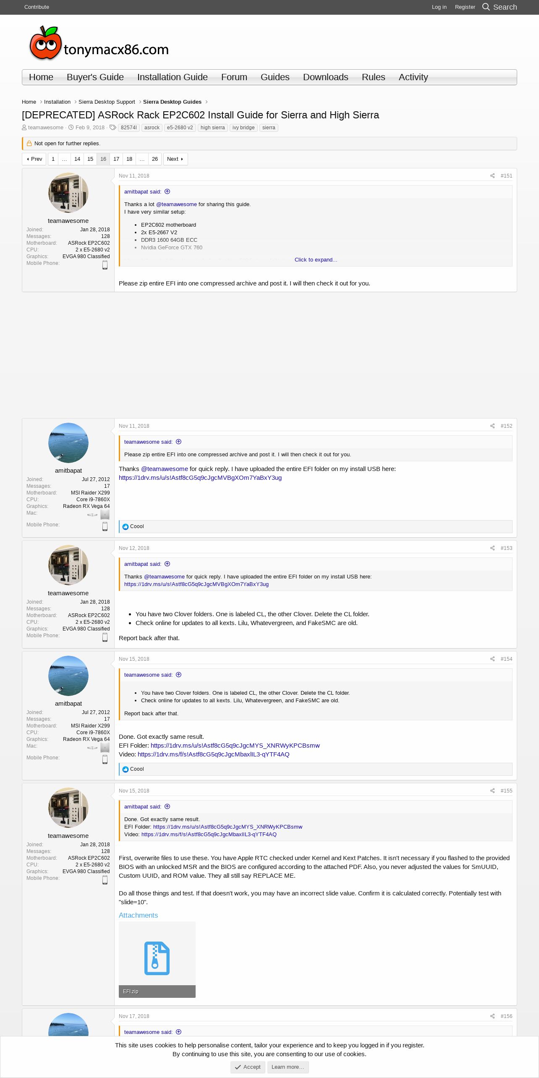
Task: Expand hidden pages ellipsis after page 1
Action: point(64,159)
